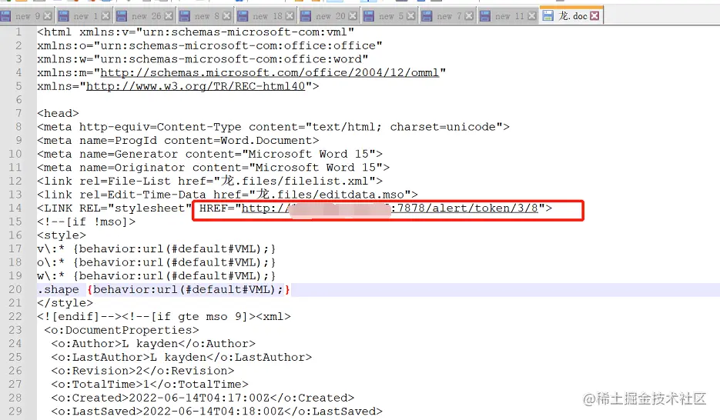Close the "new 18" tab with its X
This screenshot has height=420, width=720.
coord(290,16)
